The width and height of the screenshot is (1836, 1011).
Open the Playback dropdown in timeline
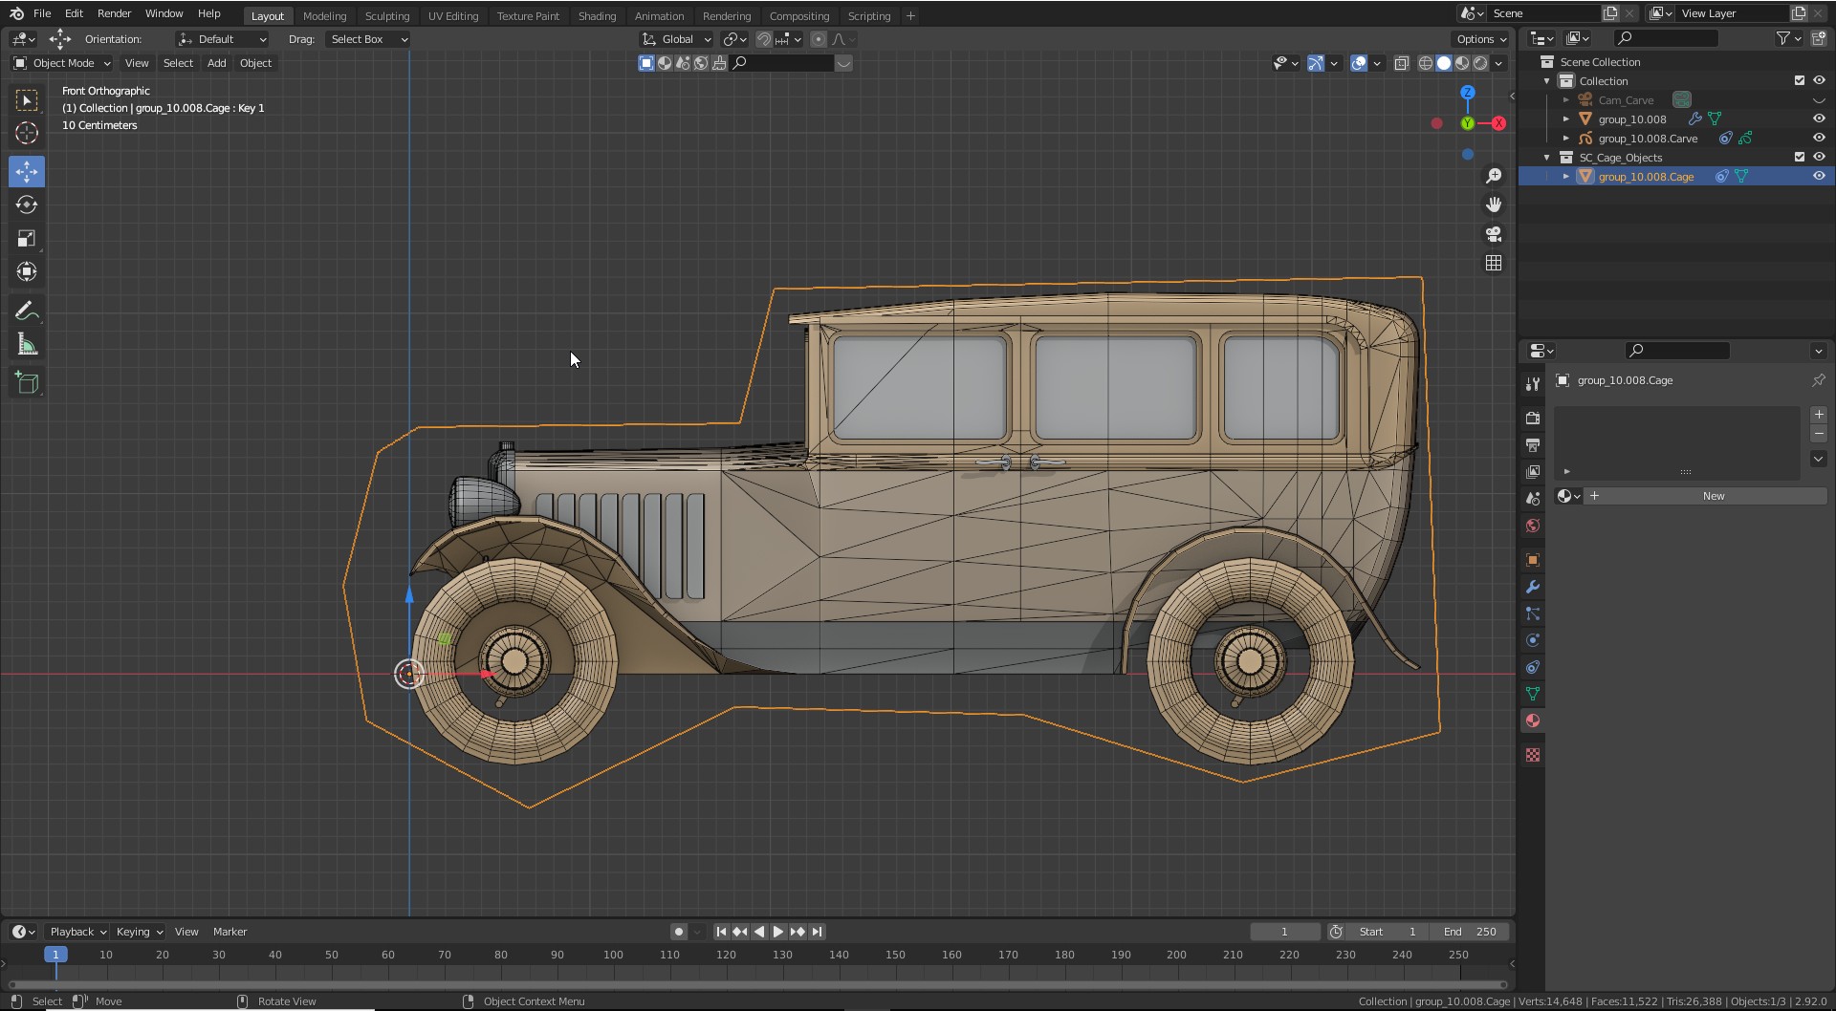(77, 932)
